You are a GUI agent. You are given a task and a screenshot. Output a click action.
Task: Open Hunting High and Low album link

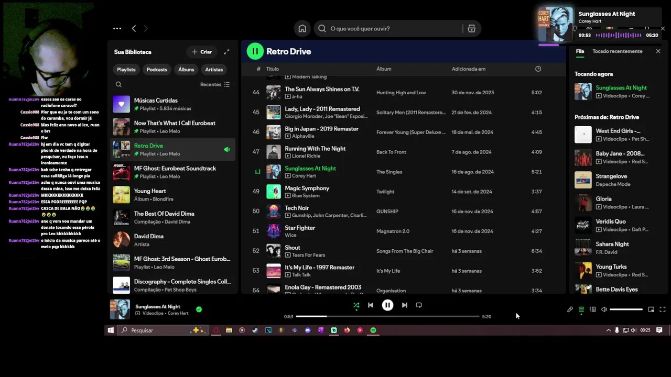(x=401, y=93)
